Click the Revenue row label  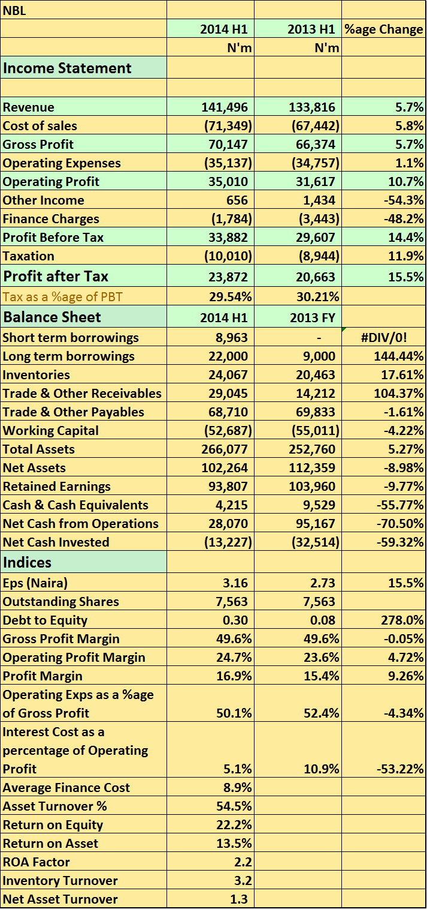pyautogui.click(x=83, y=107)
